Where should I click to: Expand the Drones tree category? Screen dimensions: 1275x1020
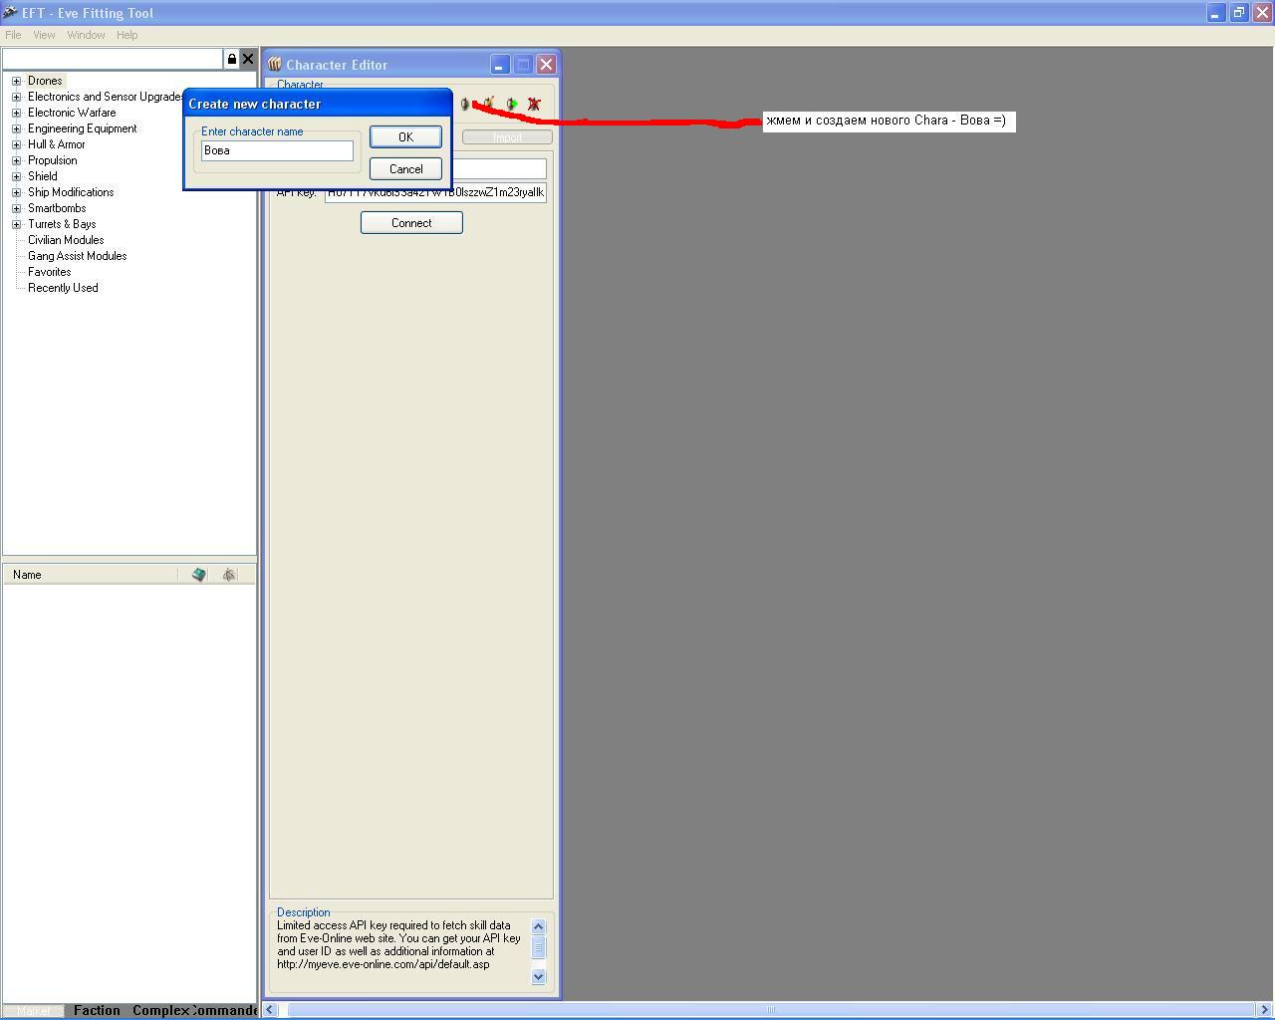point(16,81)
